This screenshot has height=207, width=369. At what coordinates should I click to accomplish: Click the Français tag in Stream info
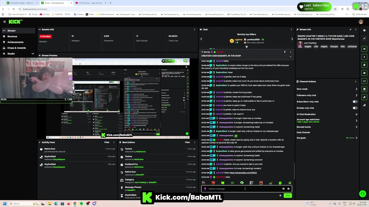pos(334,47)
